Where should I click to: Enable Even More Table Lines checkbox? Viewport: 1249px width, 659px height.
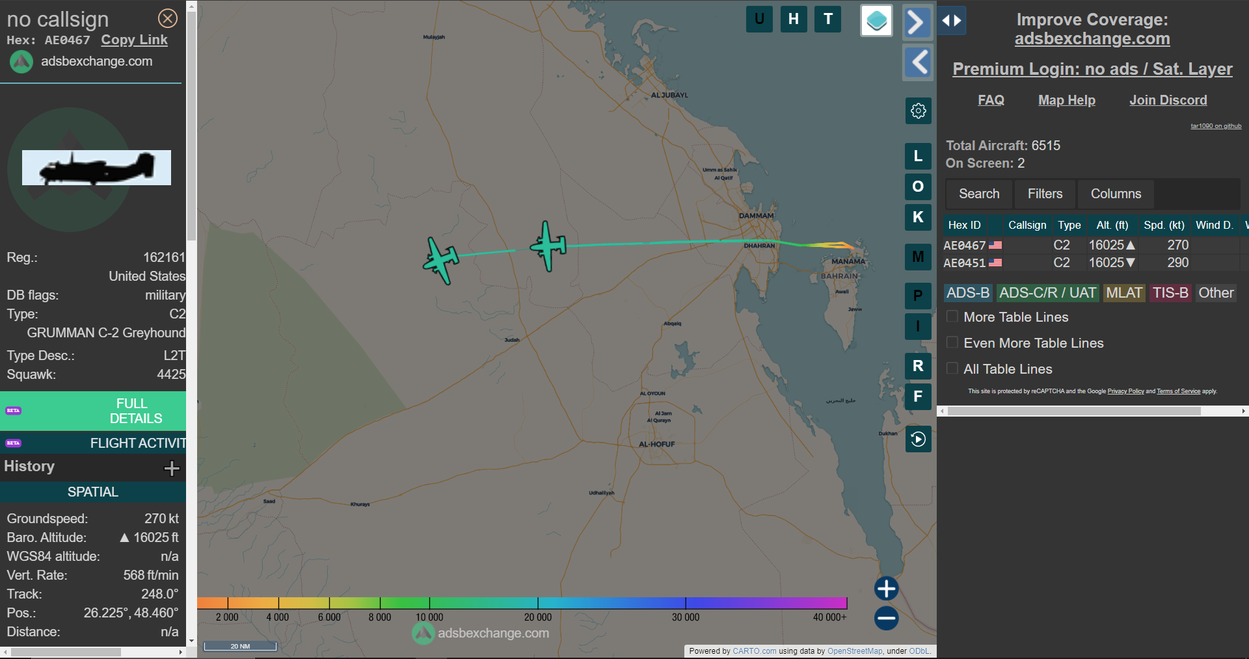(952, 342)
